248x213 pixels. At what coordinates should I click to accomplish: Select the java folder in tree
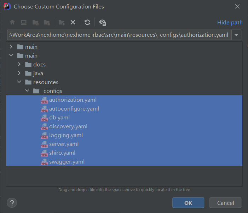38,73
